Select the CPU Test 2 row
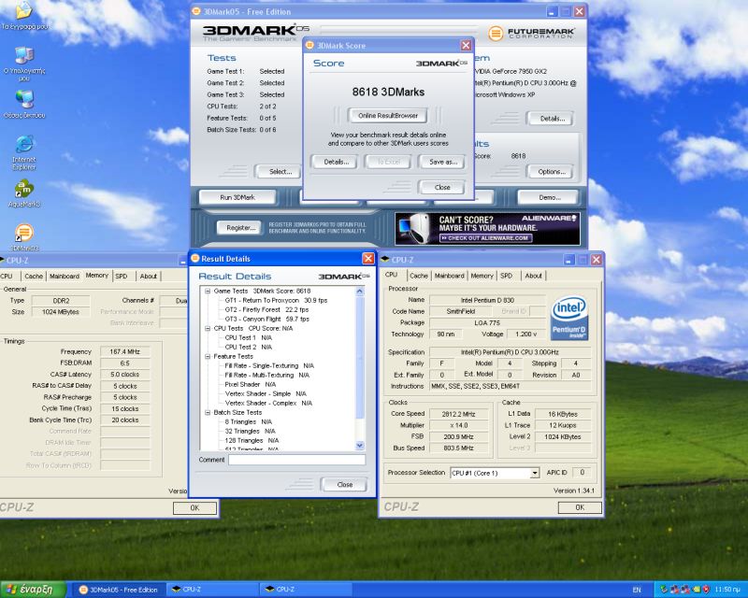This screenshot has width=748, height=598. pos(248,348)
